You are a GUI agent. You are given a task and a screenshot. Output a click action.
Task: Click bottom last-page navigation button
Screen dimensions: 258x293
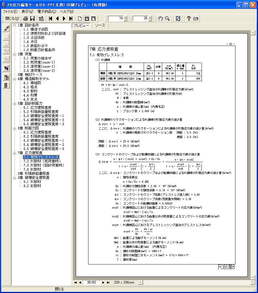coord(108,282)
